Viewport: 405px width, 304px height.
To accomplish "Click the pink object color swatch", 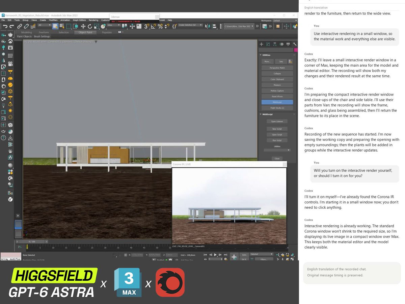I will pyautogui.click(x=296, y=50).
